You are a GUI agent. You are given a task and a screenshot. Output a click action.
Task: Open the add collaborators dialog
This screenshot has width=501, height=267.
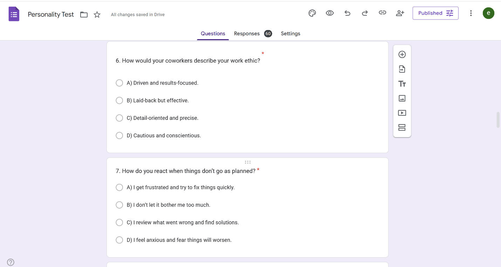pyautogui.click(x=400, y=13)
